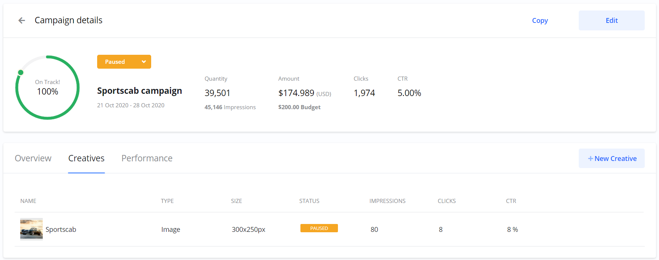The height and width of the screenshot is (260, 659).
Task: Click the $200.00 Budget text
Action: 299,107
